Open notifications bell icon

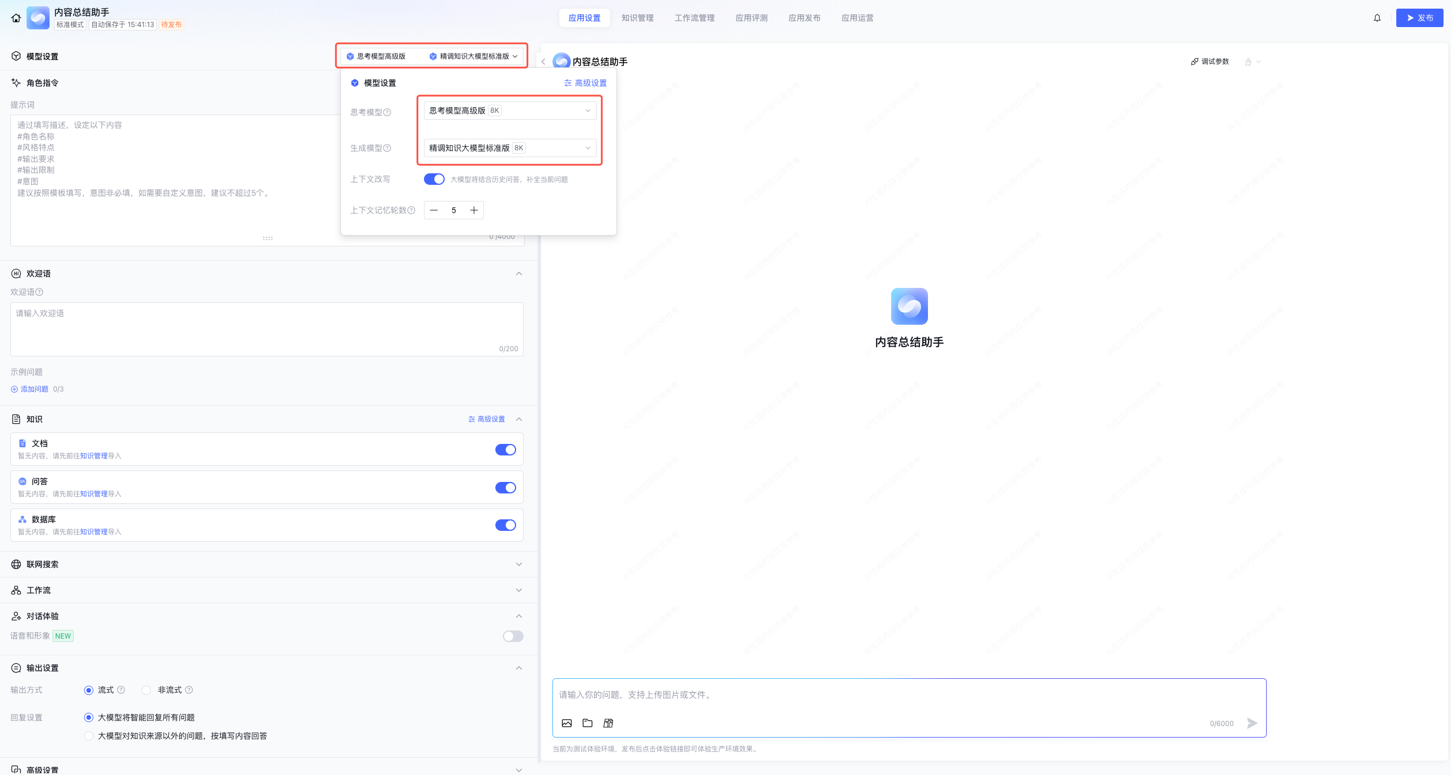coord(1377,18)
